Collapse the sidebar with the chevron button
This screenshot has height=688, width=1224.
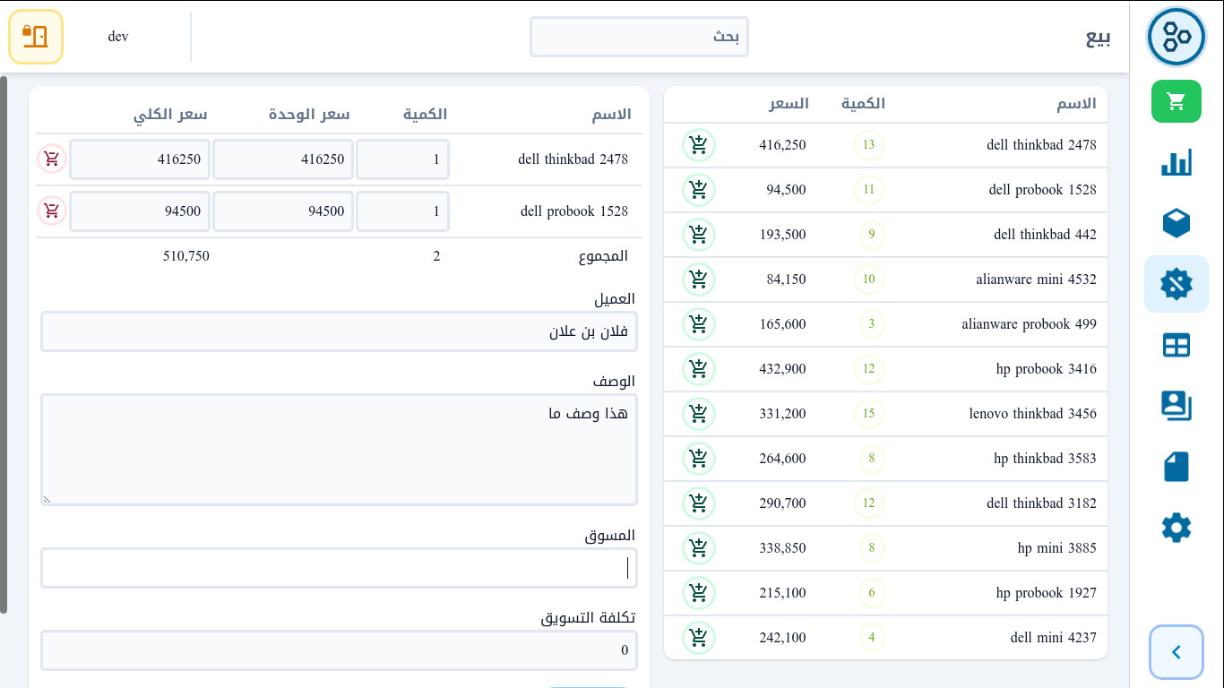1177,652
